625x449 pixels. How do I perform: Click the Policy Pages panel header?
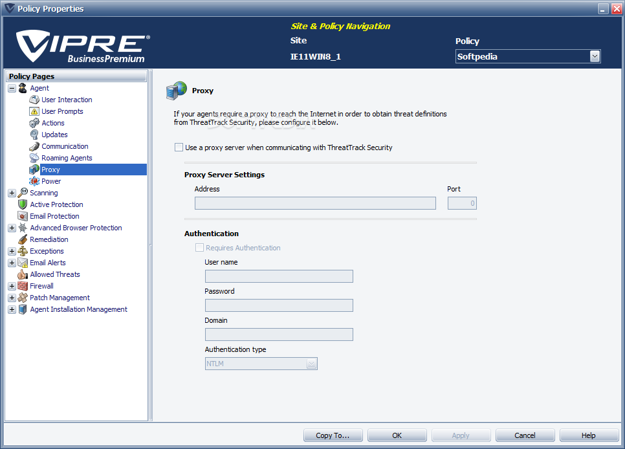point(76,76)
